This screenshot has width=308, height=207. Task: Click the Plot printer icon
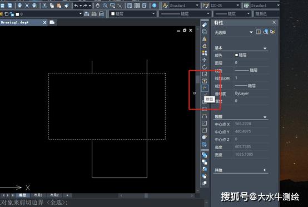(x=19, y=6)
